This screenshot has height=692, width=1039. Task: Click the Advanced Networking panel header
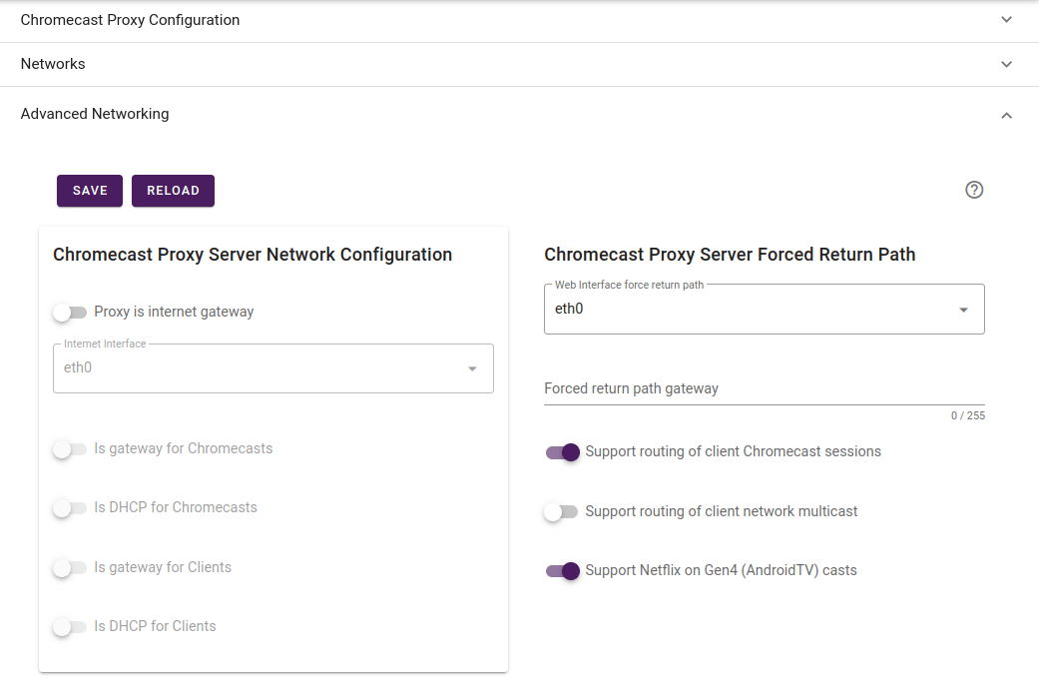95,114
